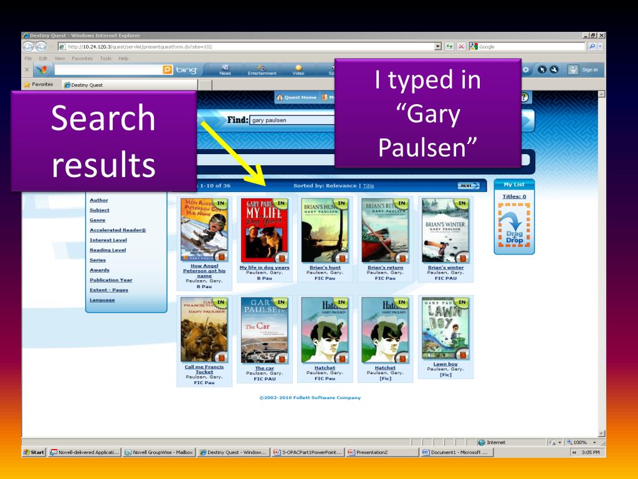Click the My Life in Dog Years cover
Viewport: 638px width, 479px height.
coord(264,230)
